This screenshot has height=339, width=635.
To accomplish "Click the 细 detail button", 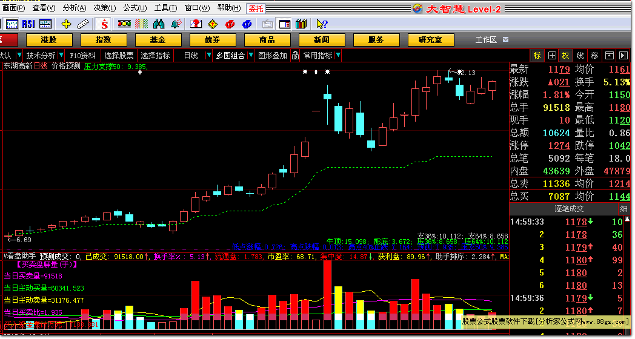I will (x=623, y=209).
